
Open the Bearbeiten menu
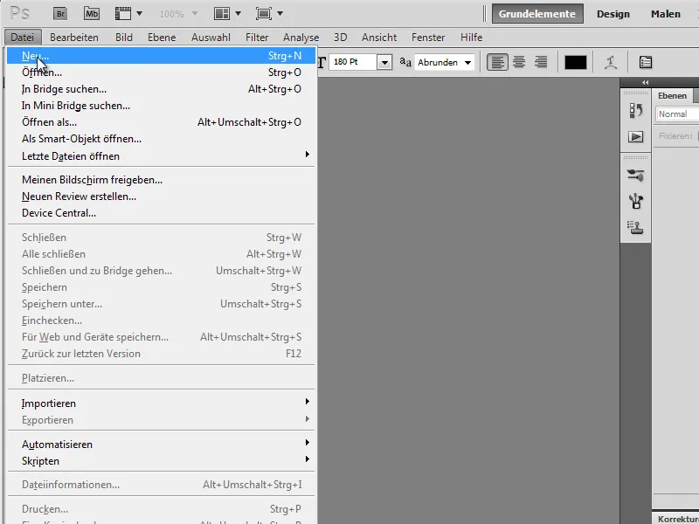(74, 38)
